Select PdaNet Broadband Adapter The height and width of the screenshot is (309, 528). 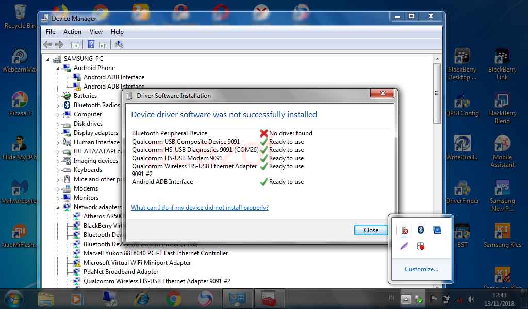tap(121, 272)
